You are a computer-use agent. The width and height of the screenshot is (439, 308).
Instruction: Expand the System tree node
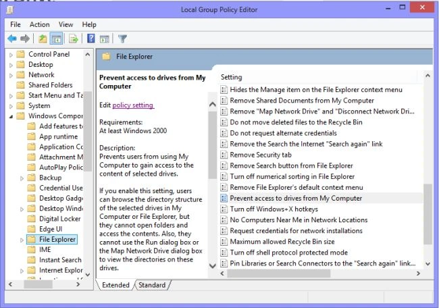point(11,107)
